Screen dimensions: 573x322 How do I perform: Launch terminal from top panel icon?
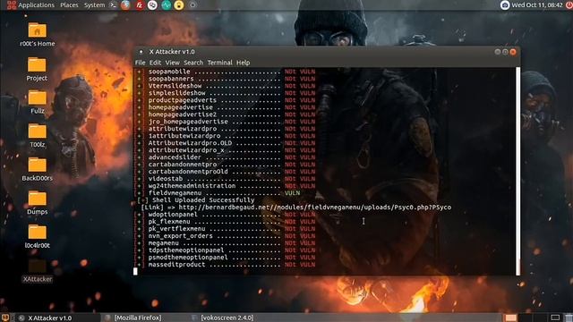pyautogui.click(x=113, y=5)
